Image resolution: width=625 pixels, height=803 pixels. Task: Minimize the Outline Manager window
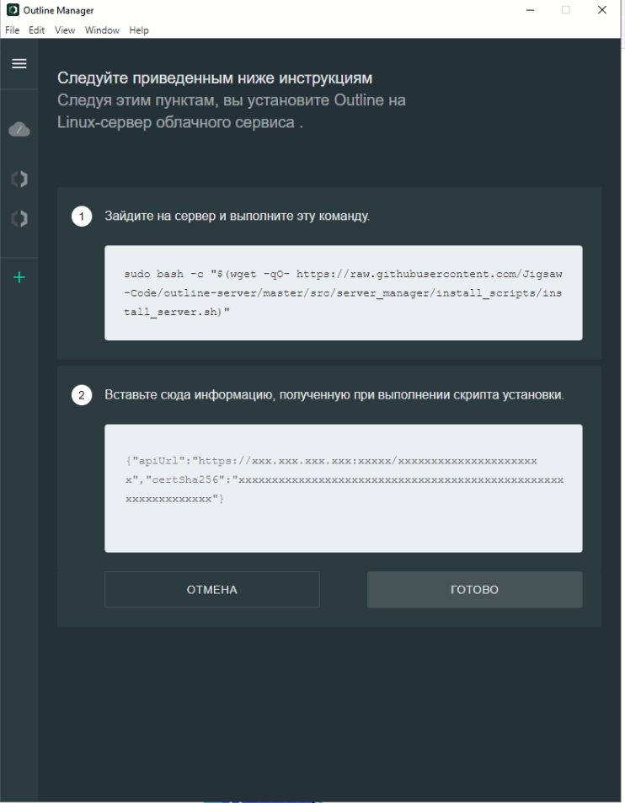[x=531, y=10]
